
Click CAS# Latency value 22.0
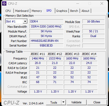pos(72,63)
